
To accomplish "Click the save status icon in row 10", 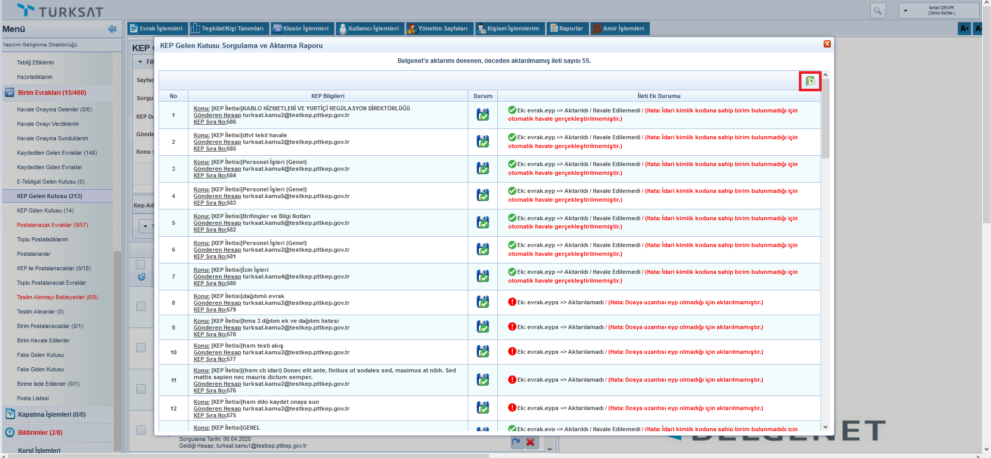I will click(482, 352).
